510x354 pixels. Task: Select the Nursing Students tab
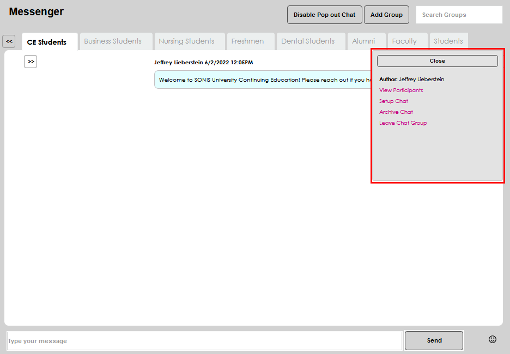coord(190,41)
